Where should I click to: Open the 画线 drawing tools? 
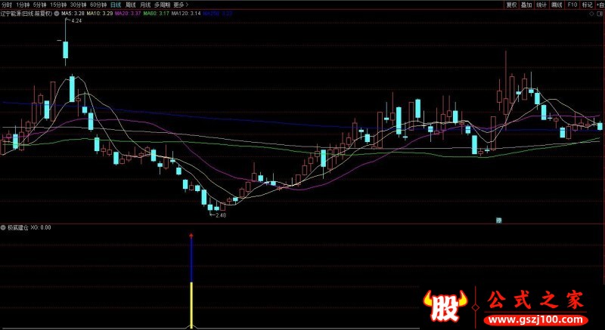(x=557, y=5)
